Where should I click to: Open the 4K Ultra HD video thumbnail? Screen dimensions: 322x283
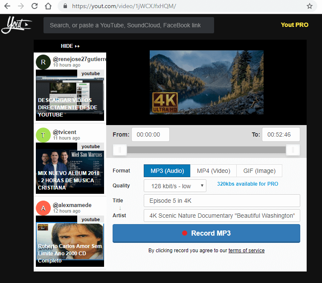(x=206, y=82)
